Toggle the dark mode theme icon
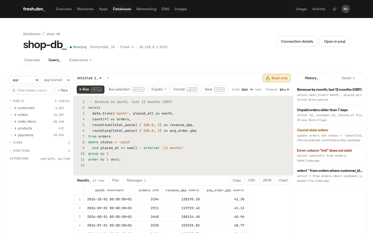Viewport: 373px width, 233px height. [x=335, y=9]
